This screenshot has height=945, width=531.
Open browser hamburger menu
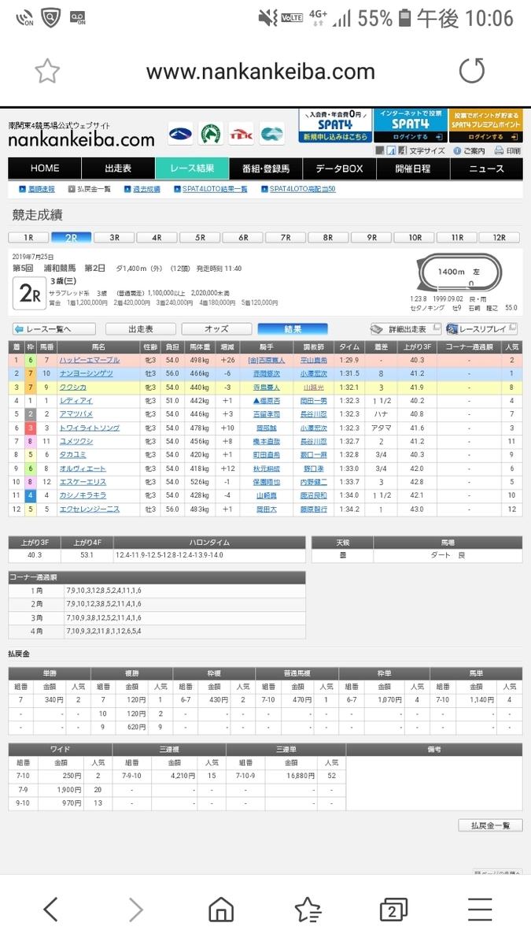coord(479,910)
